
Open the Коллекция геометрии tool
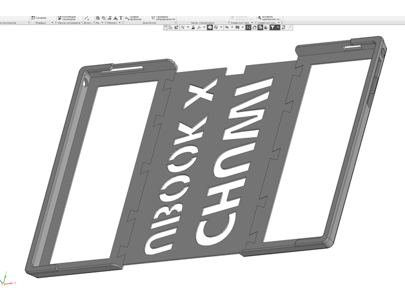[66, 17]
